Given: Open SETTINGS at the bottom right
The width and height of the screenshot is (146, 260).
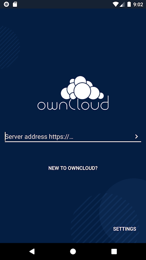Looking at the screenshot, I should (125, 229).
